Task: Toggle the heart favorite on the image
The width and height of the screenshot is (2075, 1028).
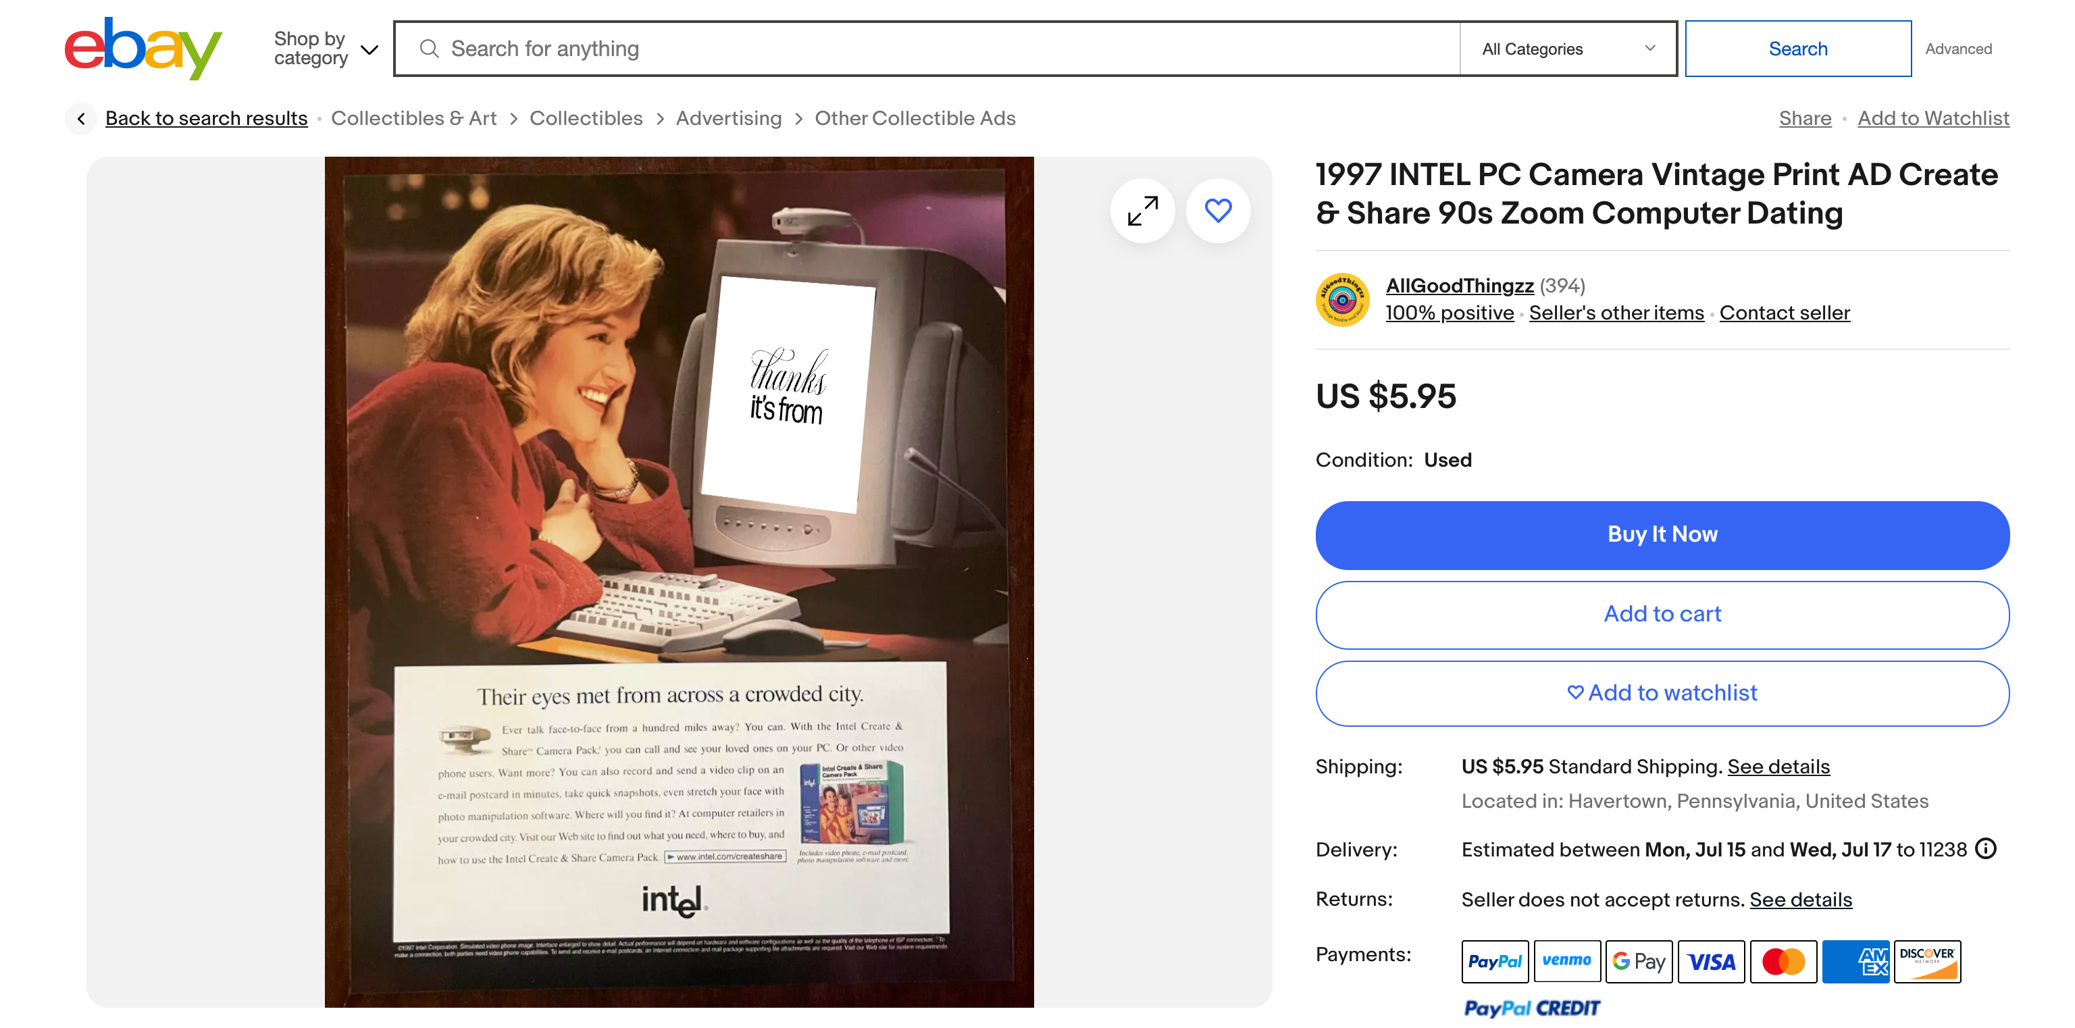Action: [1218, 211]
